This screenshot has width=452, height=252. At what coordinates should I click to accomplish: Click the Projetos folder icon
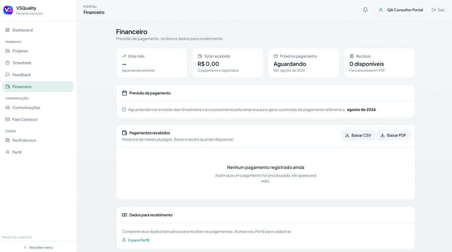(8, 51)
